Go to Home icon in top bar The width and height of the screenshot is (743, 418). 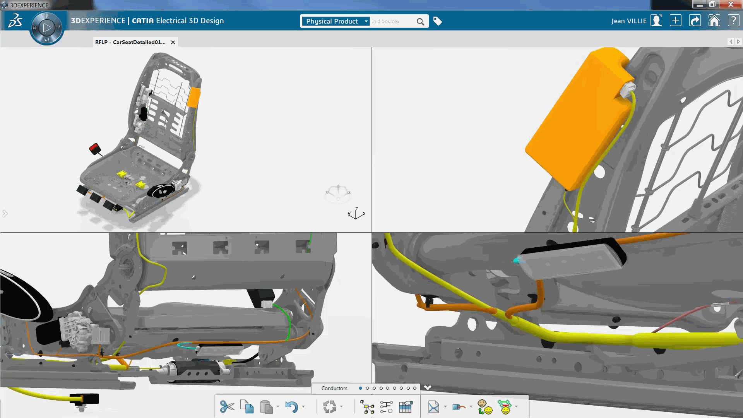coord(714,21)
